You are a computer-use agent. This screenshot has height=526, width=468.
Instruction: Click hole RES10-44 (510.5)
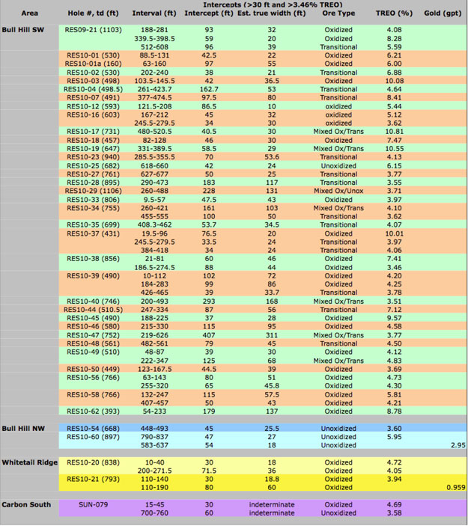[93, 310]
